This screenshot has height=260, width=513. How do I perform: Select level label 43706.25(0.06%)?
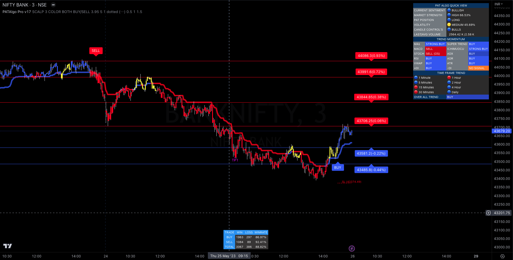(371, 121)
